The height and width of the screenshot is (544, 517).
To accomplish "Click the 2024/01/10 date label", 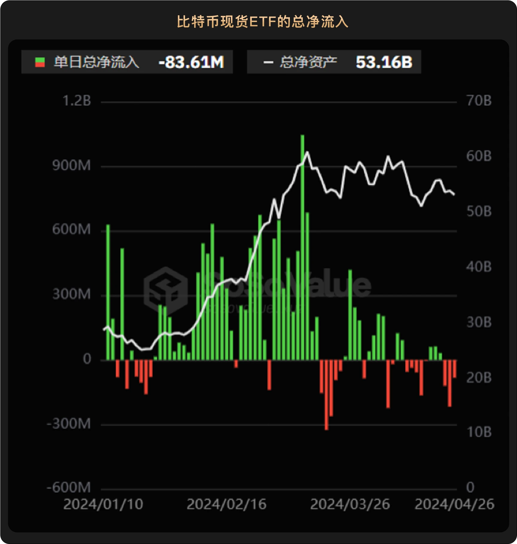I will (x=103, y=504).
